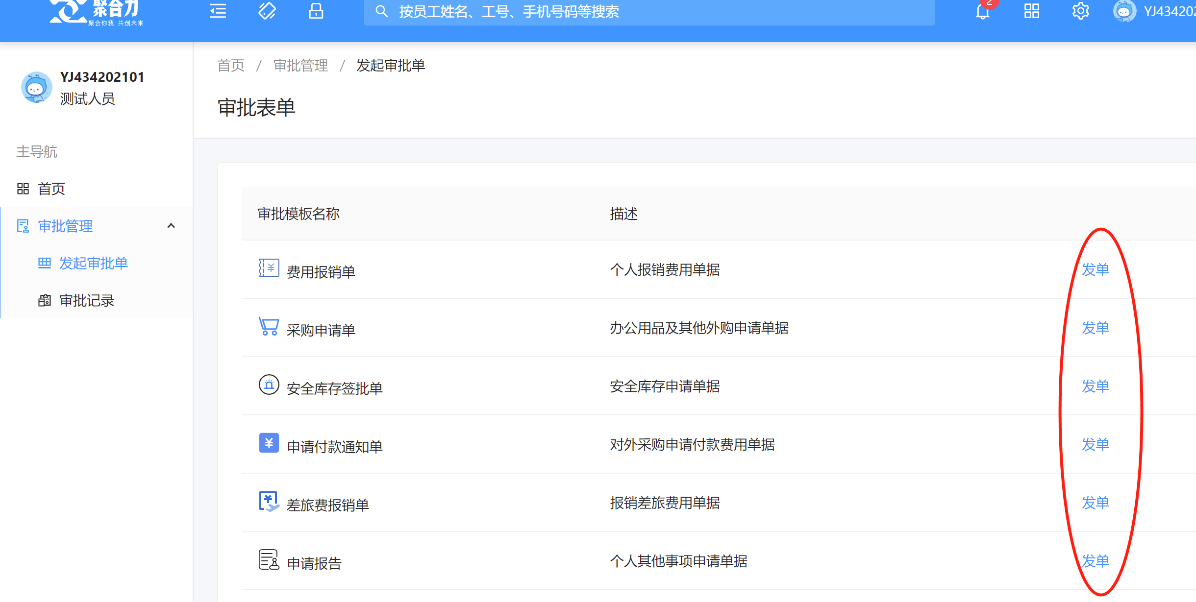Viewport: 1196px width, 602px height.
Task: Click the 费用报销单 template icon
Action: 269,268
